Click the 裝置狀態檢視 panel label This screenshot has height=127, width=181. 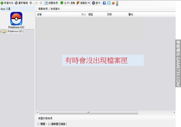(x=45, y=118)
